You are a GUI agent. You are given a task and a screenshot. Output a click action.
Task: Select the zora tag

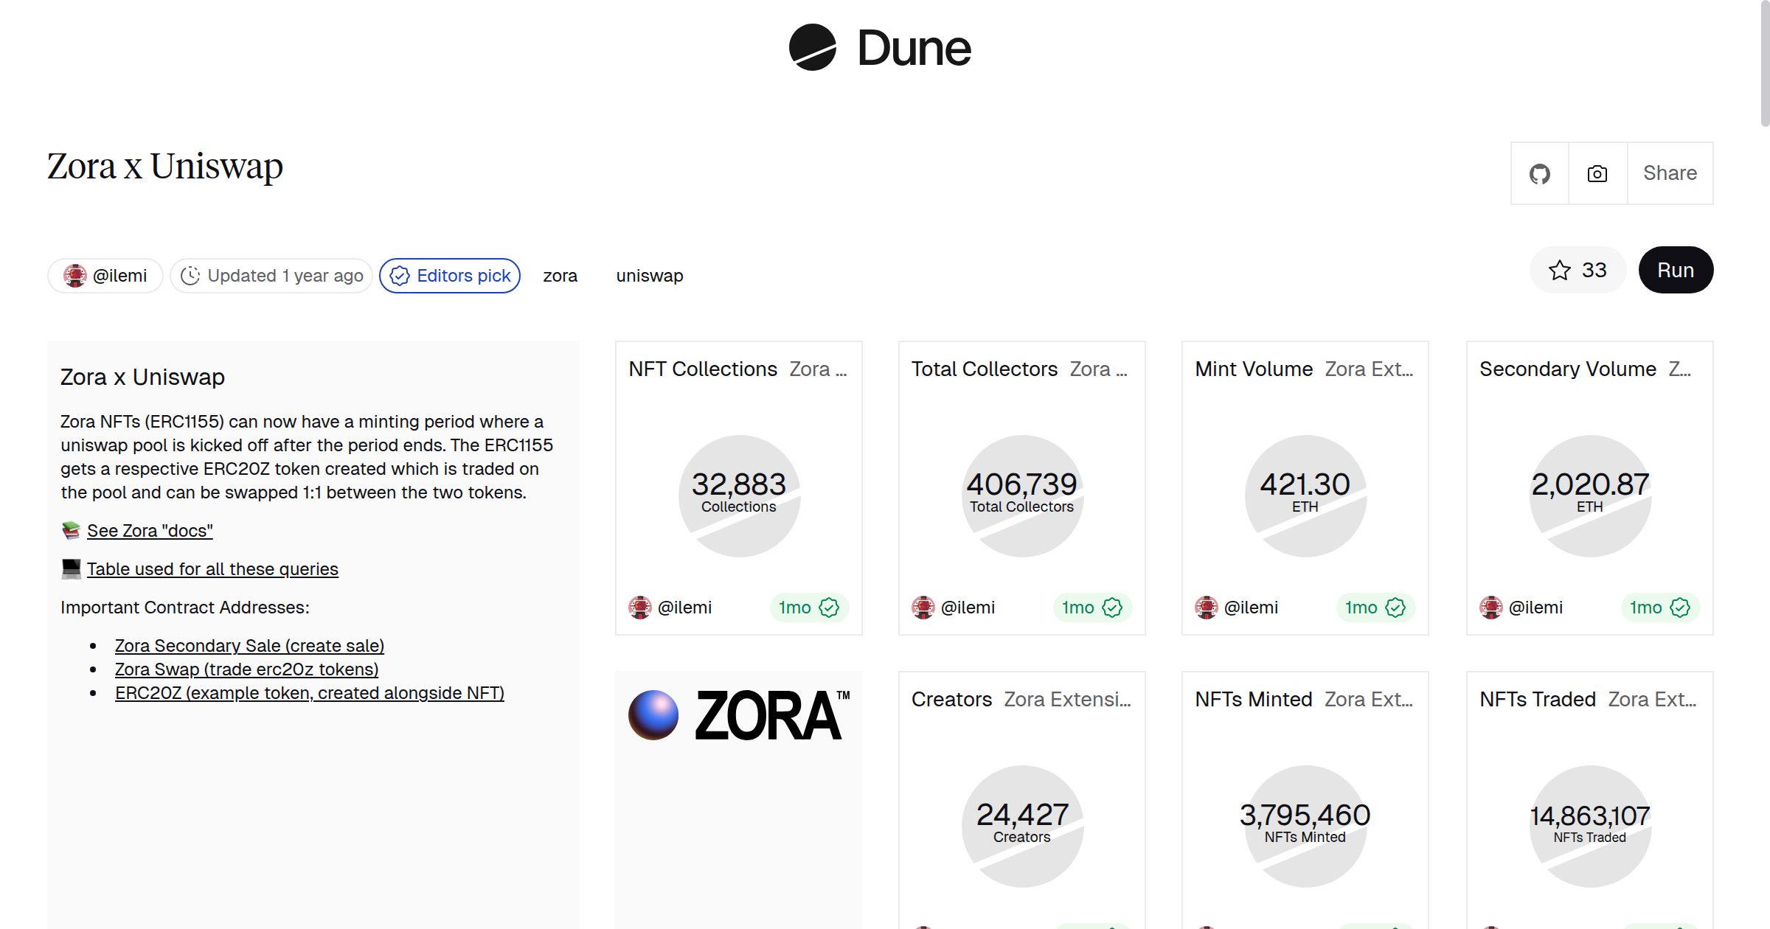click(x=560, y=276)
